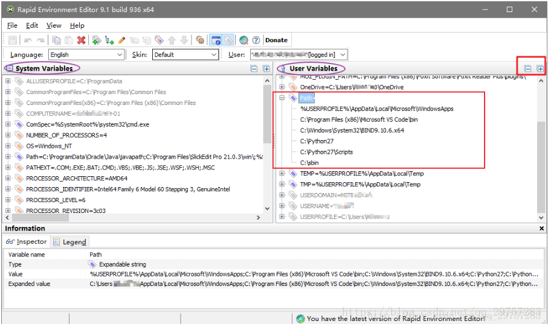This screenshot has height=324, width=548.
Task: Open the Help menu
Action: 77,25
